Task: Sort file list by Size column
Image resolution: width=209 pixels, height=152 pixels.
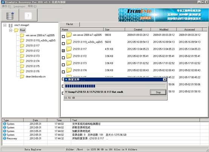Action: (114, 29)
